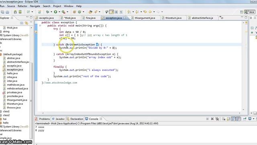Click the External Tools run icon
The image size is (257, 145).
point(63,12)
